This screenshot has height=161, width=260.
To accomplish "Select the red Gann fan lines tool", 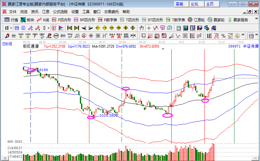I will pyautogui.click(x=150, y=36).
